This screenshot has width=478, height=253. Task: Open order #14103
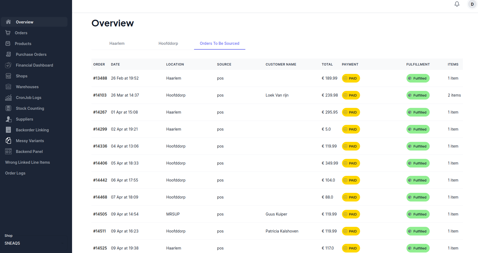point(100,95)
